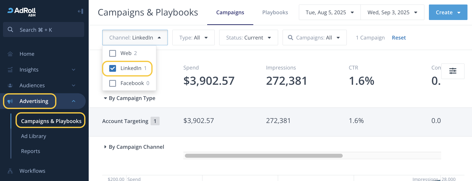Uncheck the LinkedIn channel checkbox
The image size is (472, 181).
click(113, 68)
